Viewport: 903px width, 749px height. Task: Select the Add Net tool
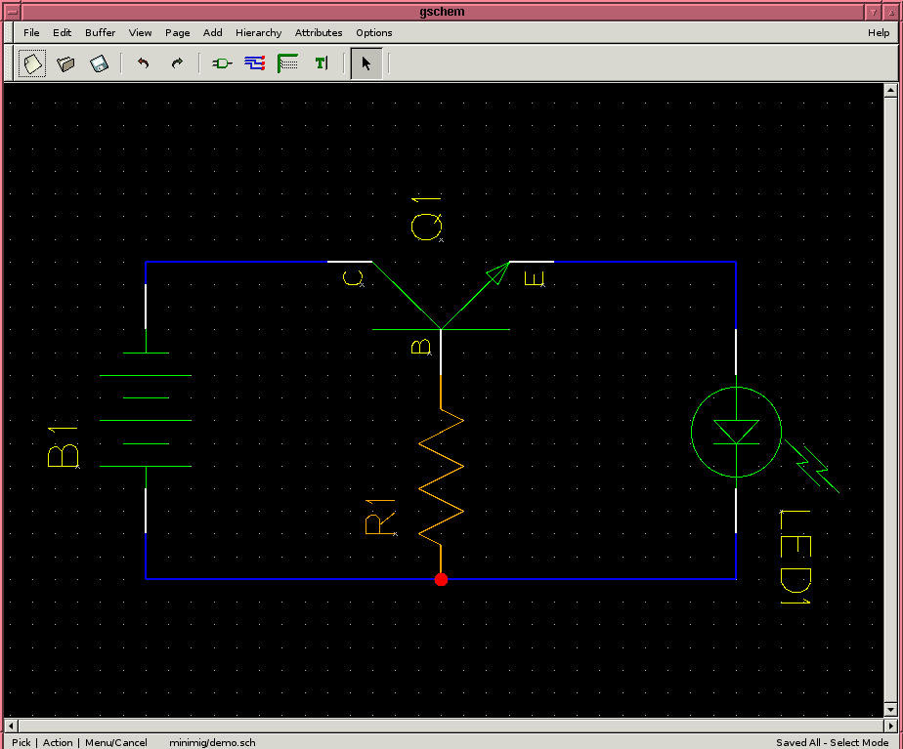pyautogui.click(x=255, y=64)
